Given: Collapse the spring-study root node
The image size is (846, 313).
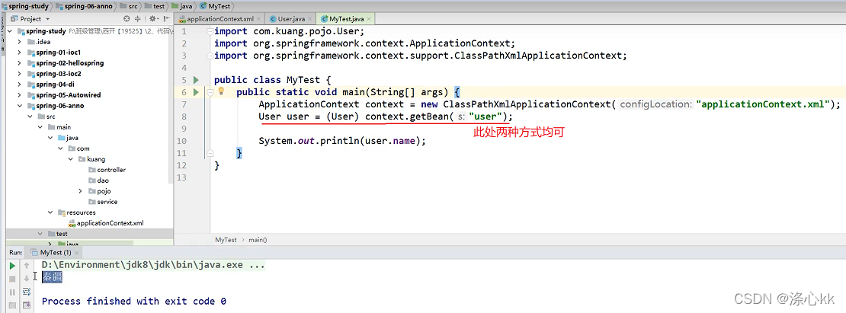Looking at the screenshot, I should [10, 31].
